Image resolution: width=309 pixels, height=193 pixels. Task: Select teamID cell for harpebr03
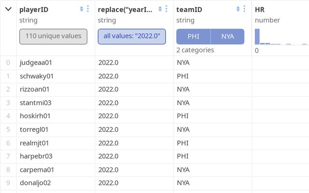183,156
